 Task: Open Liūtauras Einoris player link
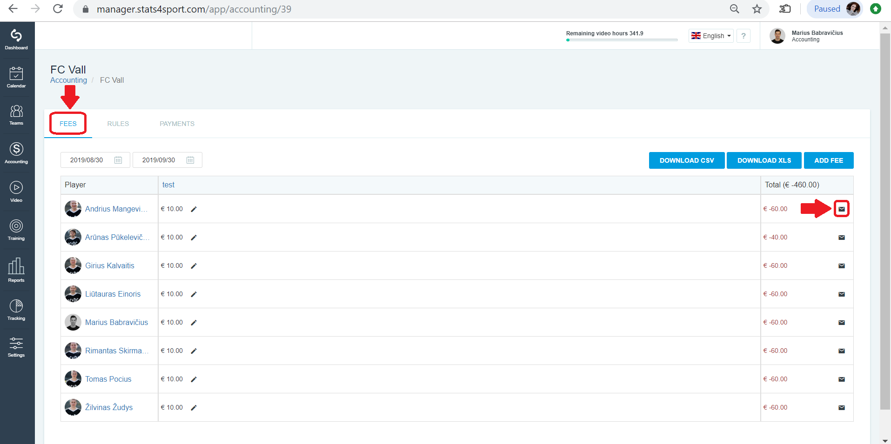point(113,294)
